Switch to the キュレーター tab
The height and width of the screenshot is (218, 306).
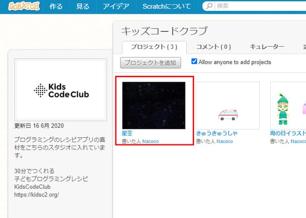pos(267,47)
